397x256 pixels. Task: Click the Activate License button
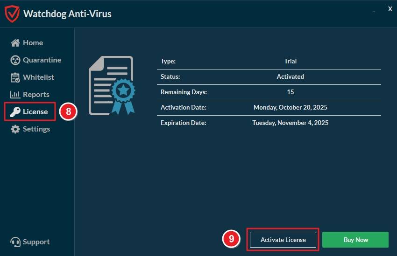283,240
